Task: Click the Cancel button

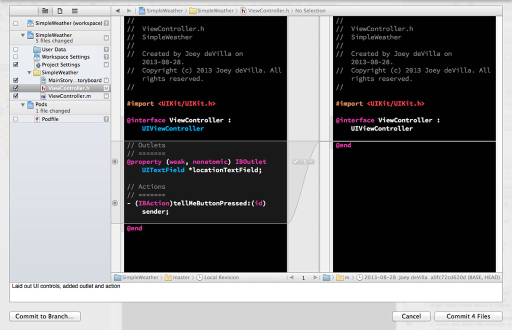Action: pyautogui.click(x=411, y=316)
